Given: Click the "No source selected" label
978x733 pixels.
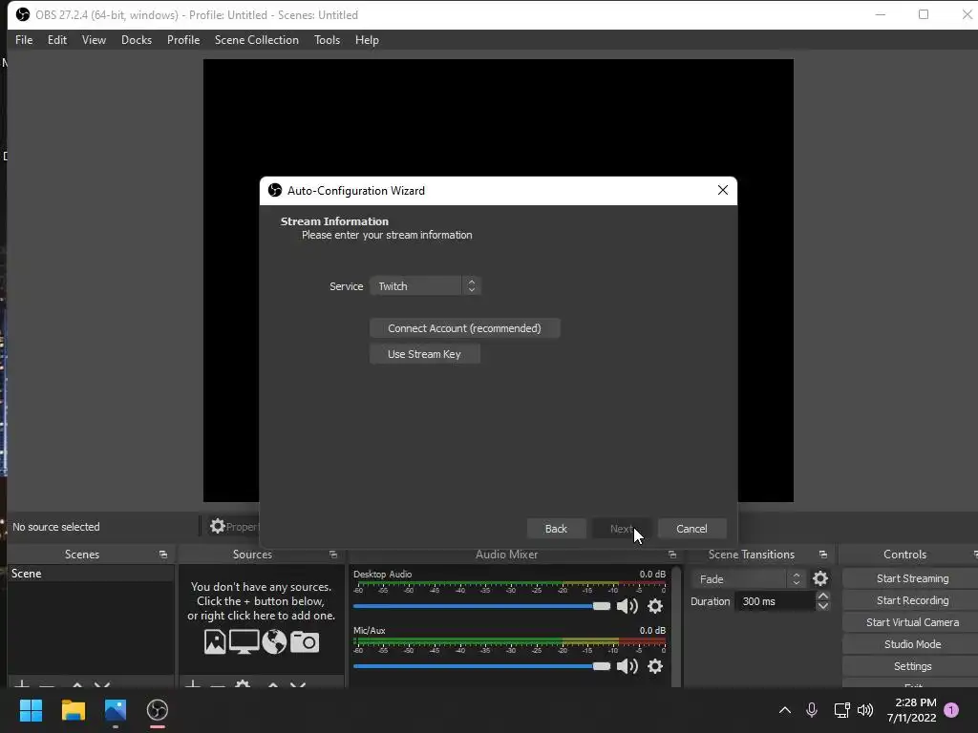Looking at the screenshot, I should [56, 527].
